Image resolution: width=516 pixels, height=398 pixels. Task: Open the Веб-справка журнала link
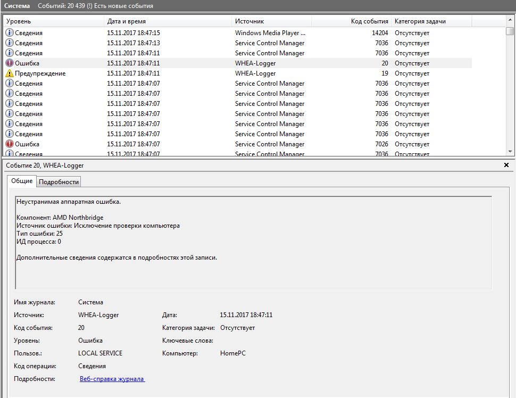click(x=112, y=379)
